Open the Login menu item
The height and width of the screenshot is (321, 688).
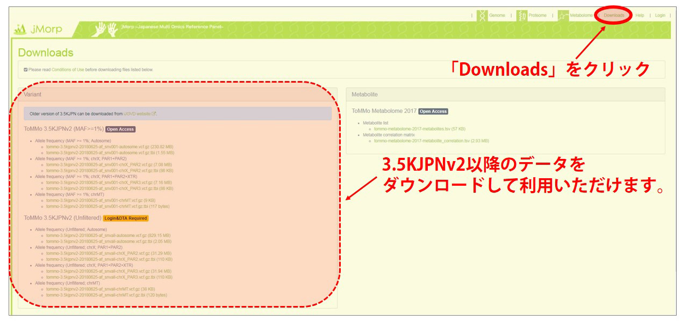[660, 16]
